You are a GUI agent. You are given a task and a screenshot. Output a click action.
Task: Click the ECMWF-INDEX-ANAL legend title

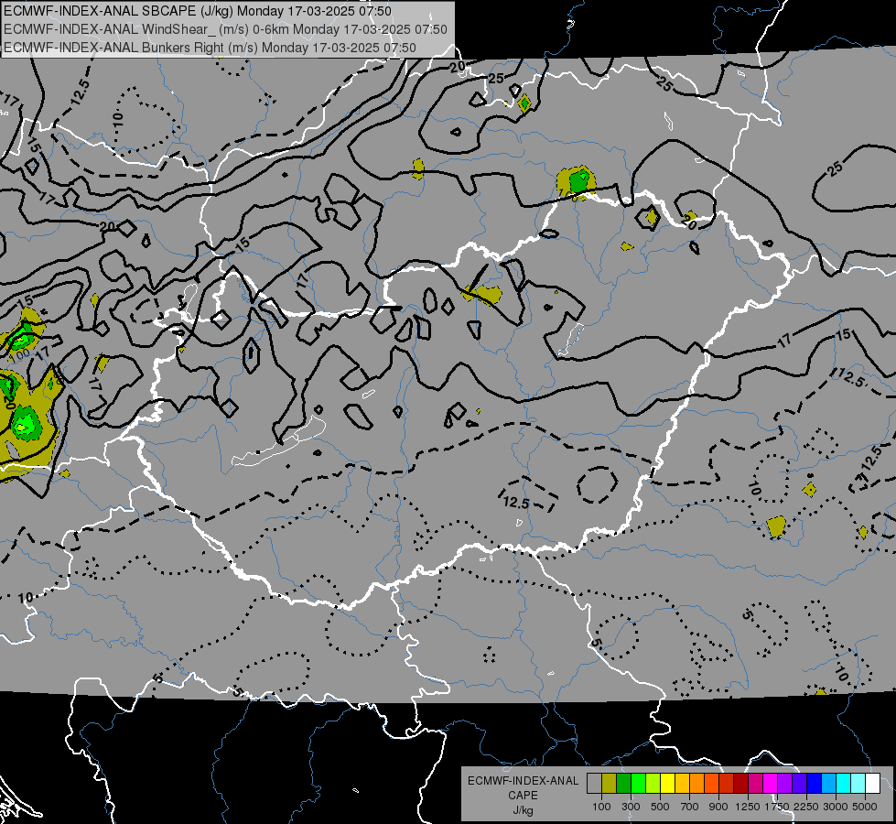(523, 781)
